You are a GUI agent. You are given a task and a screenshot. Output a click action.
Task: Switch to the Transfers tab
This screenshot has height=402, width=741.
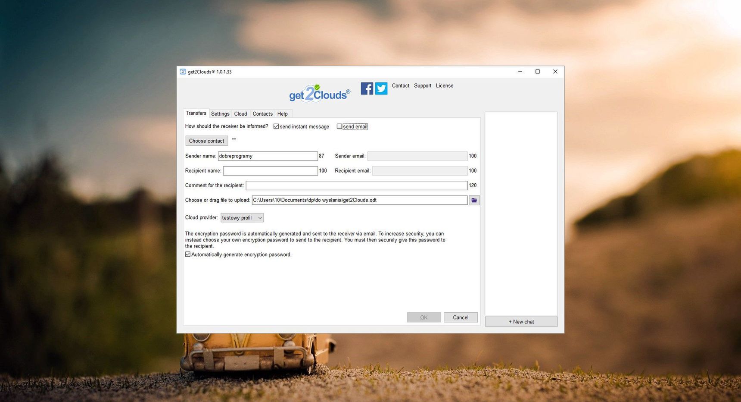click(x=196, y=113)
